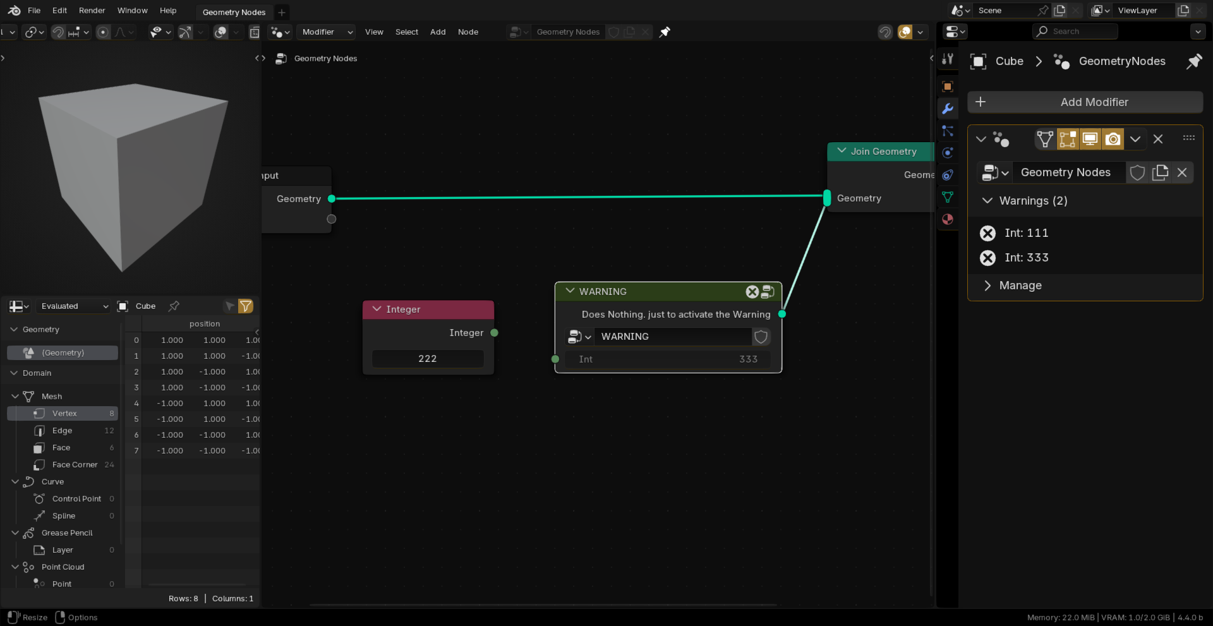Open the Object properties tab icon
The height and width of the screenshot is (626, 1213).
click(x=948, y=87)
